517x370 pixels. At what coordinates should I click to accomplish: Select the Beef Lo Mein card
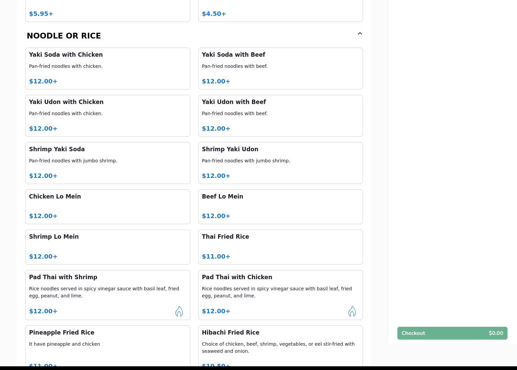280,207
